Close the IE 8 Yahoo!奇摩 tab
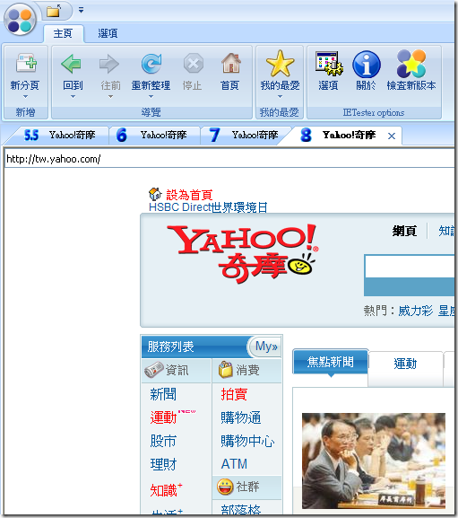The image size is (458, 518). click(x=392, y=136)
